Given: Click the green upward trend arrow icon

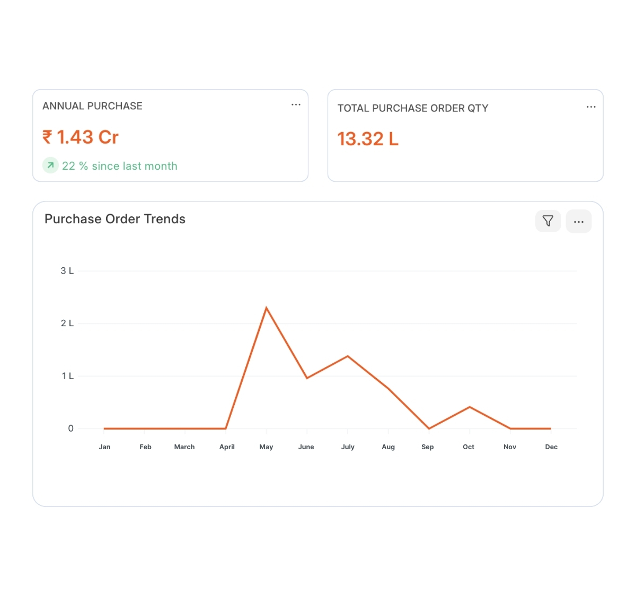Looking at the screenshot, I should pyautogui.click(x=50, y=165).
